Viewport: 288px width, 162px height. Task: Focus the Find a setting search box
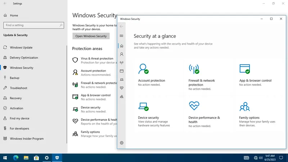(x=33, y=25)
